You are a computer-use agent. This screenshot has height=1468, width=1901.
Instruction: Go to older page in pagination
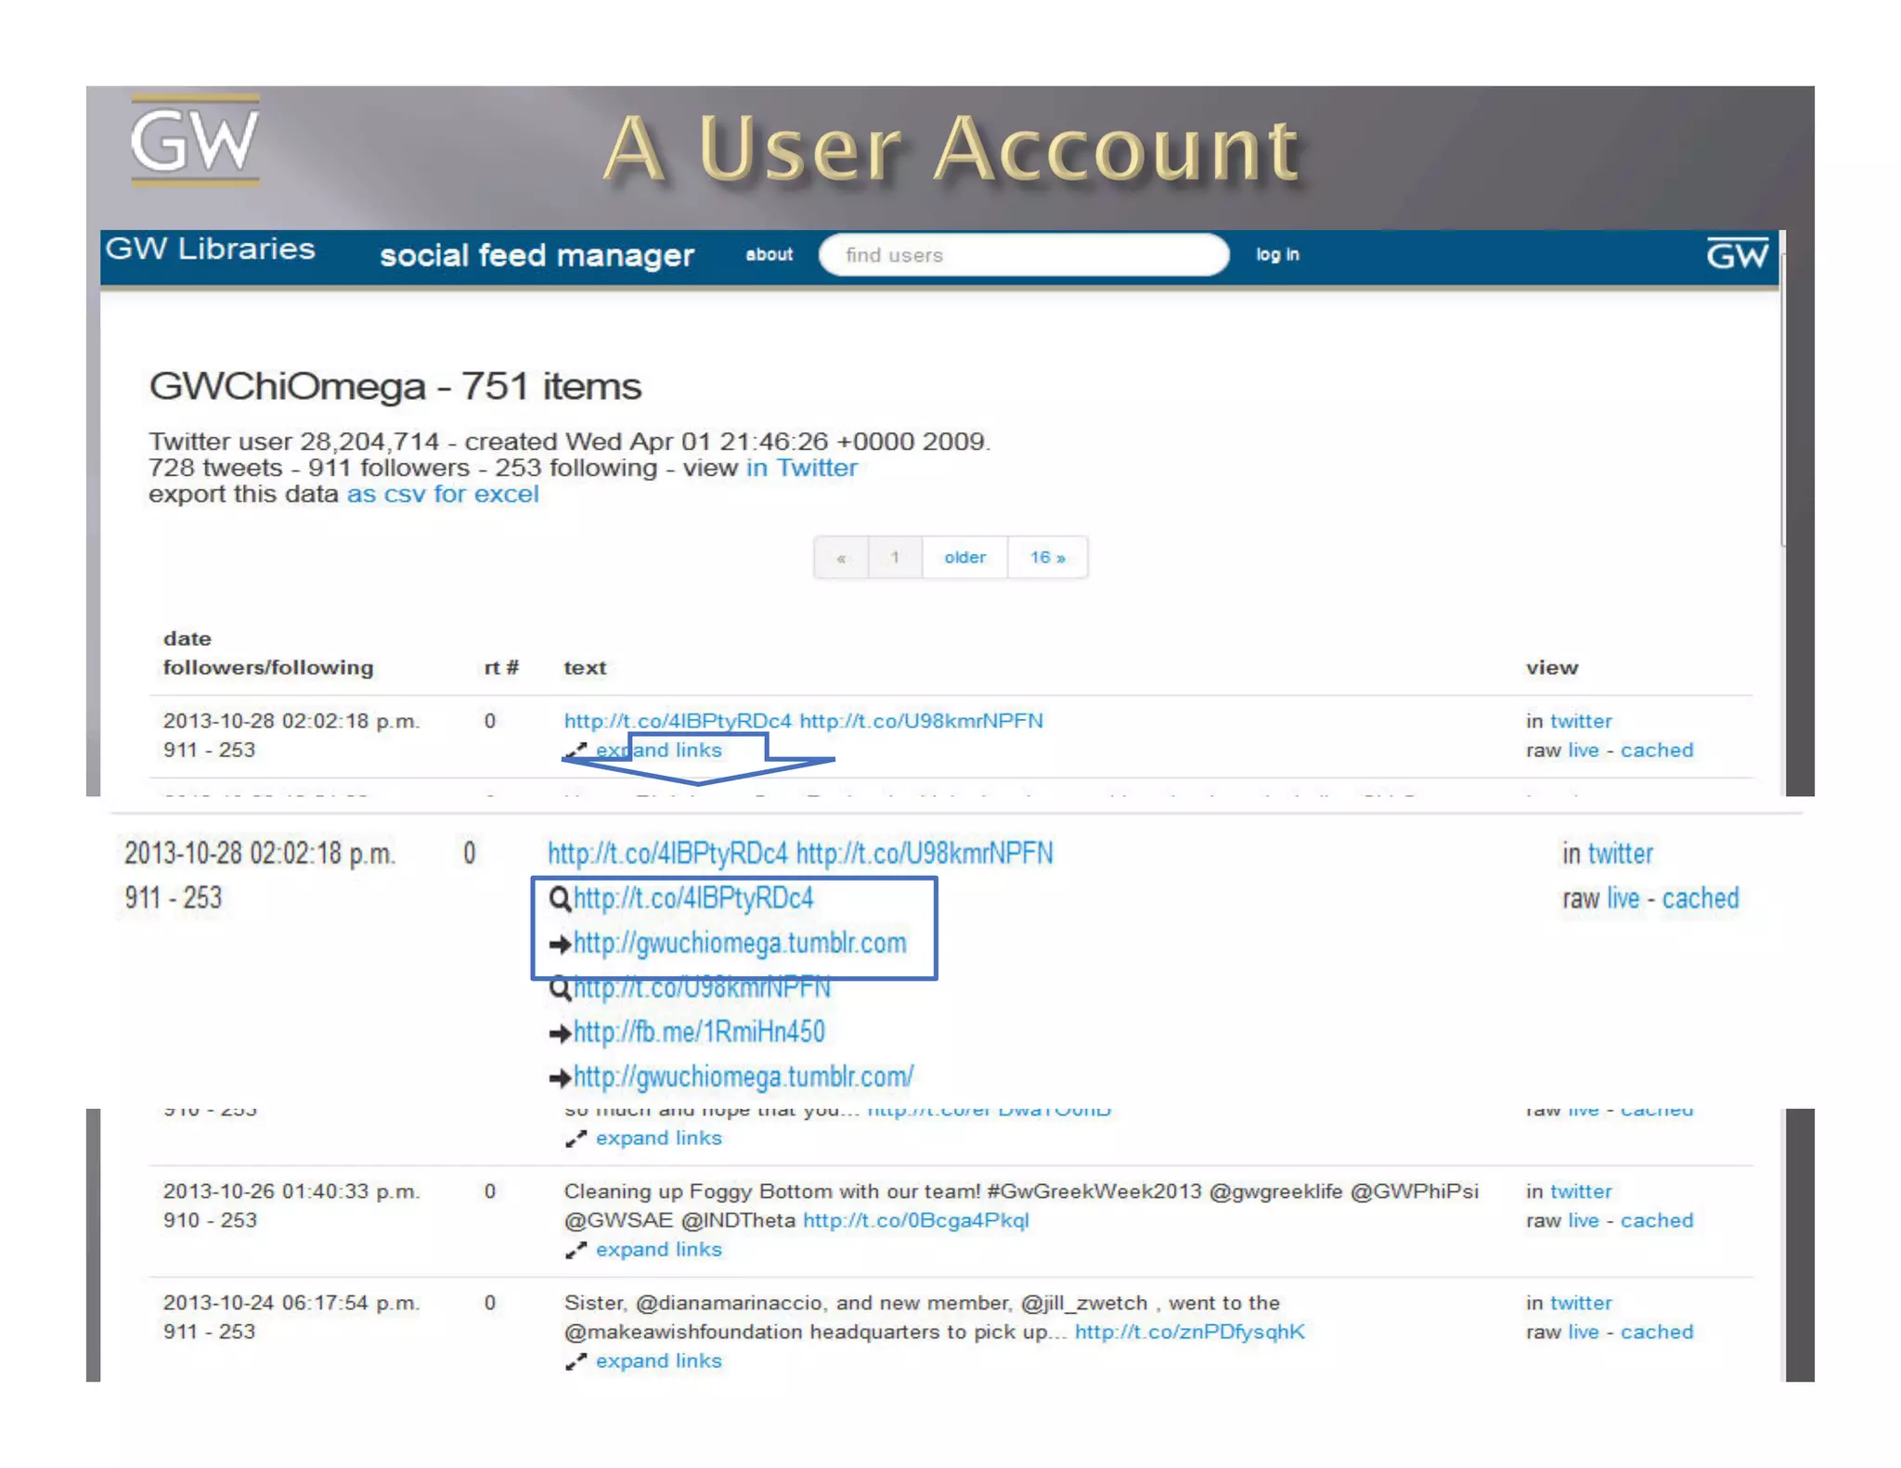[964, 557]
